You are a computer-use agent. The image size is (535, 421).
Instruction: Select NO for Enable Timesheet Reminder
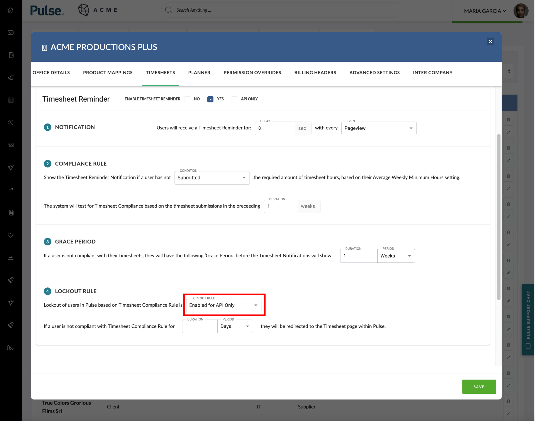point(187,99)
